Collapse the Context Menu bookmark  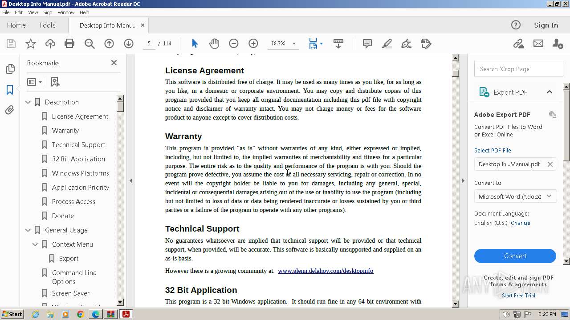point(35,244)
